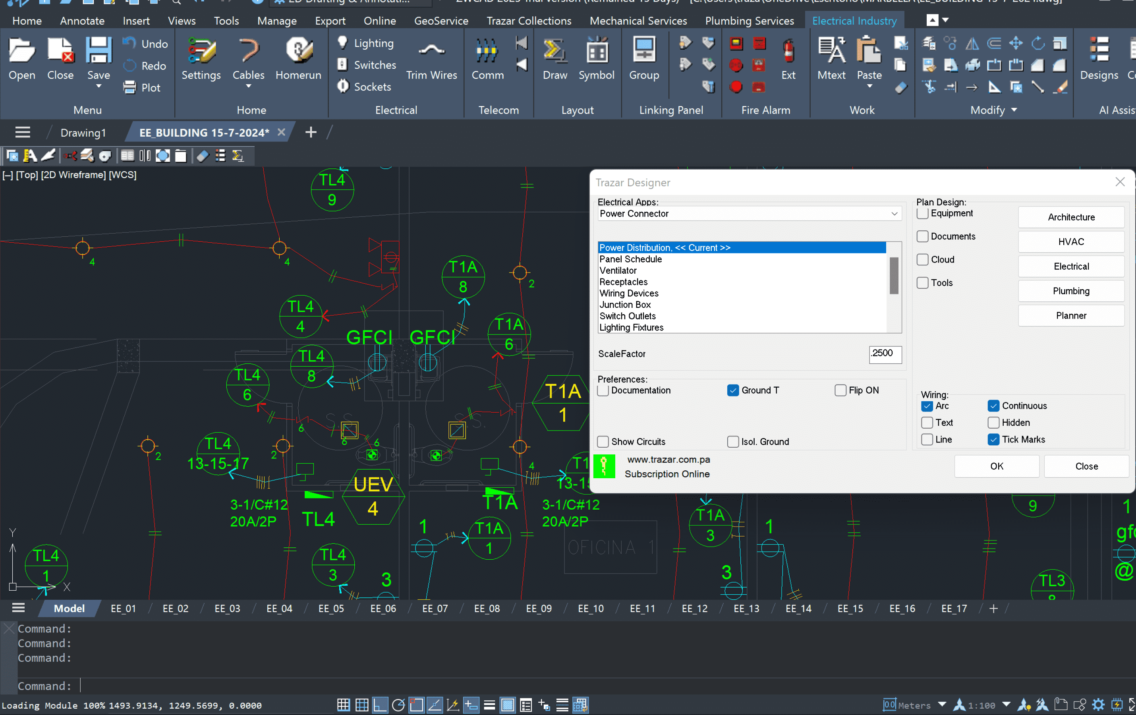Disable the Tick Marks wiring option
Viewport: 1136px width, 715px height.
(x=993, y=439)
